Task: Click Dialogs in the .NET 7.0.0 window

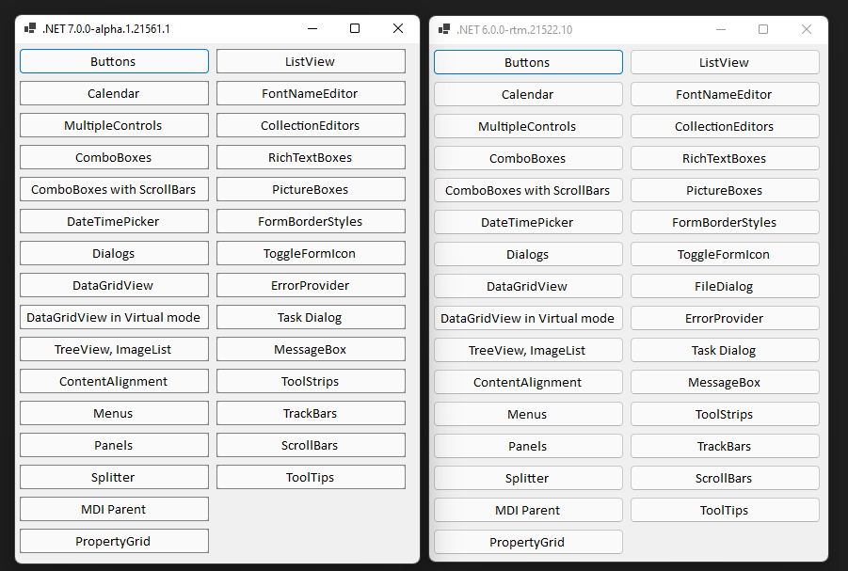Action: coord(114,253)
